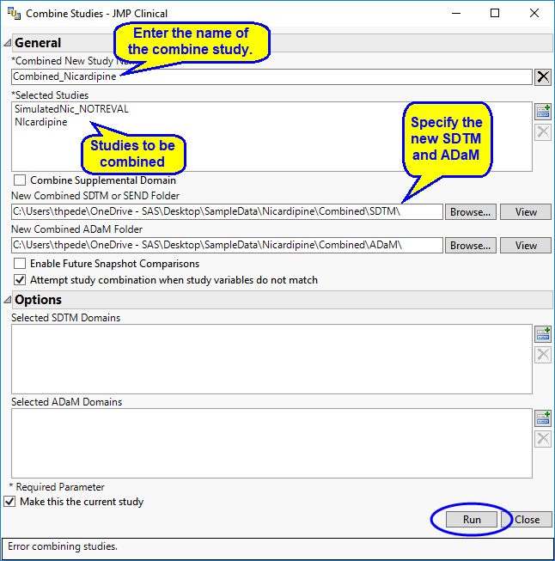This screenshot has height=561, width=555.
Task: Collapse the Options section
Action: coord(7,300)
